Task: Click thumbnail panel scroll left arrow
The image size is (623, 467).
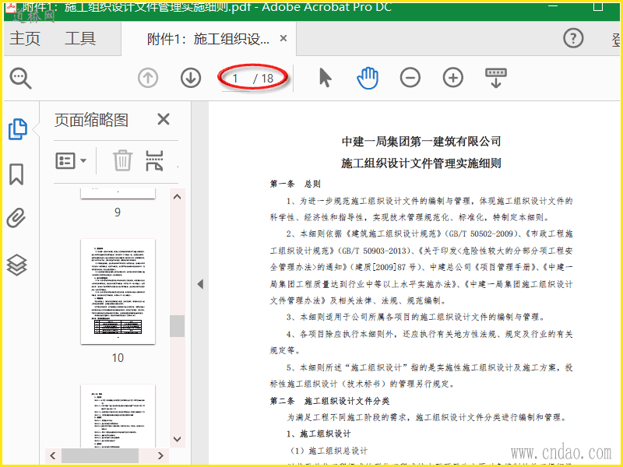Action: (x=53, y=455)
